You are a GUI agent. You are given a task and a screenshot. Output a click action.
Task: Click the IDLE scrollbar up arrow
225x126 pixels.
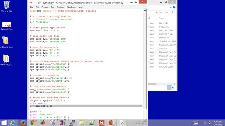point(145,10)
